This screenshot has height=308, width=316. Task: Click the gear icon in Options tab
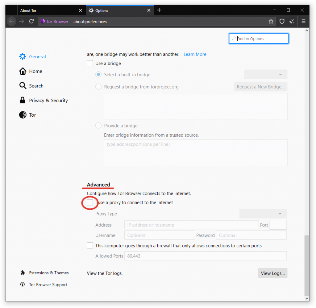[x=91, y=10]
